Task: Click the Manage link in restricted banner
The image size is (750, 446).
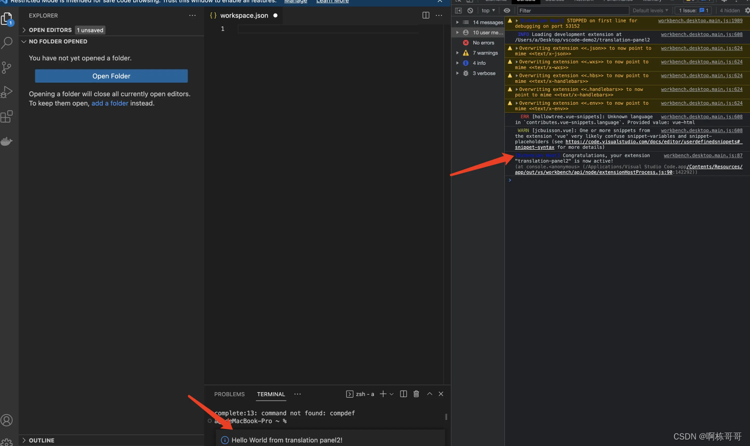Action: [x=296, y=1]
